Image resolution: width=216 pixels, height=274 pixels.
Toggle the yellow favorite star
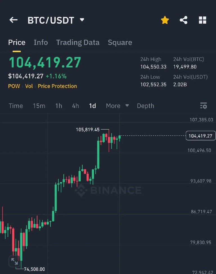(x=165, y=20)
